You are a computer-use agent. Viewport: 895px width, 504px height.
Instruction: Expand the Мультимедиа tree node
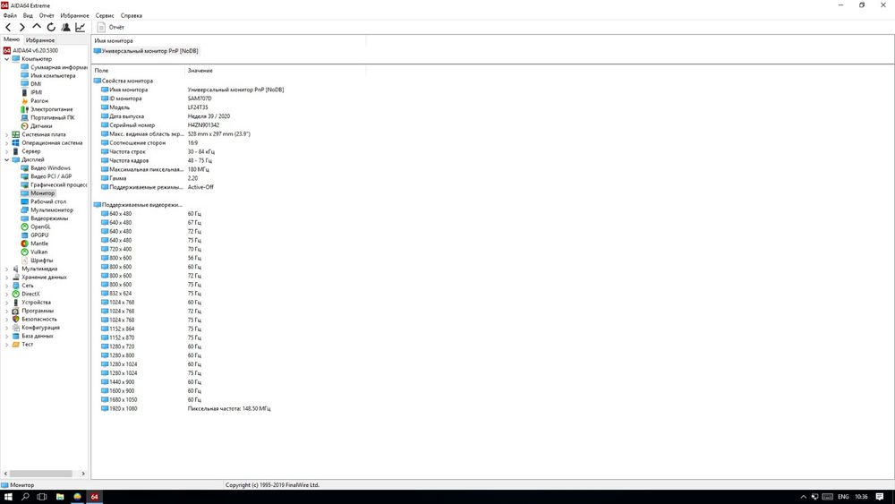pyautogui.click(x=7, y=269)
